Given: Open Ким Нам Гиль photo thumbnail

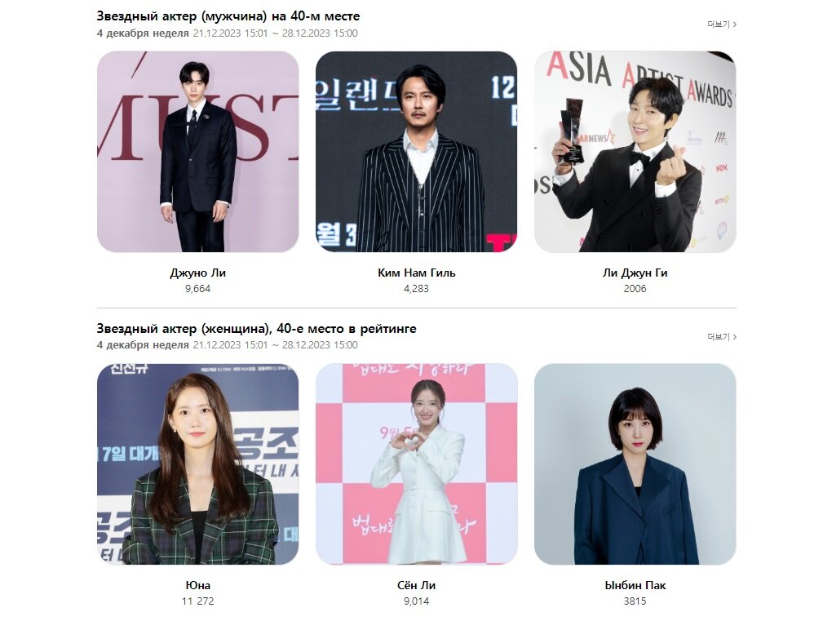Looking at the screenshot, I should (x=416, y=152).
